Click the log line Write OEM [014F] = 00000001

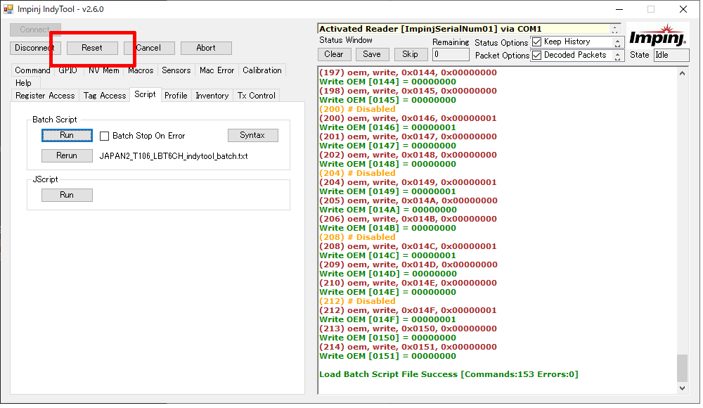[388, 320]
